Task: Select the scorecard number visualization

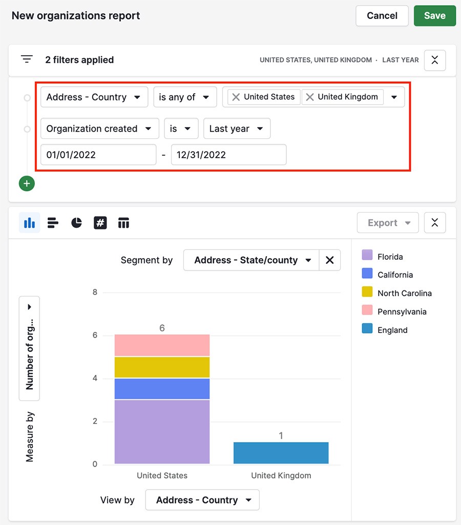Action: (100, 222)
